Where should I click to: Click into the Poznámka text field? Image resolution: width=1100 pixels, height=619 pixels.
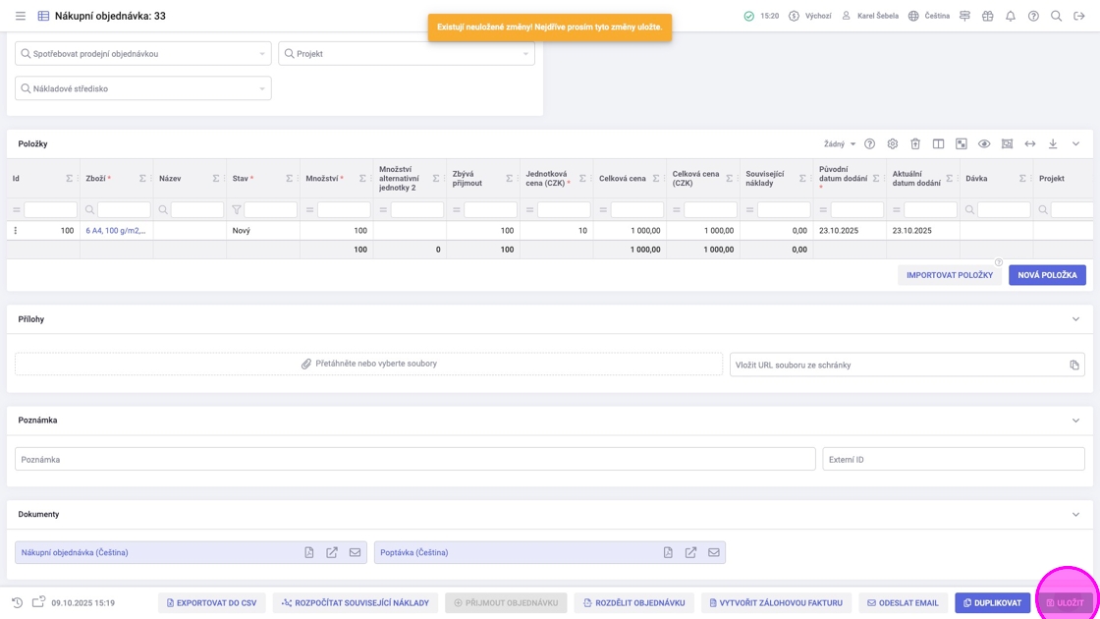coord(414,460)
